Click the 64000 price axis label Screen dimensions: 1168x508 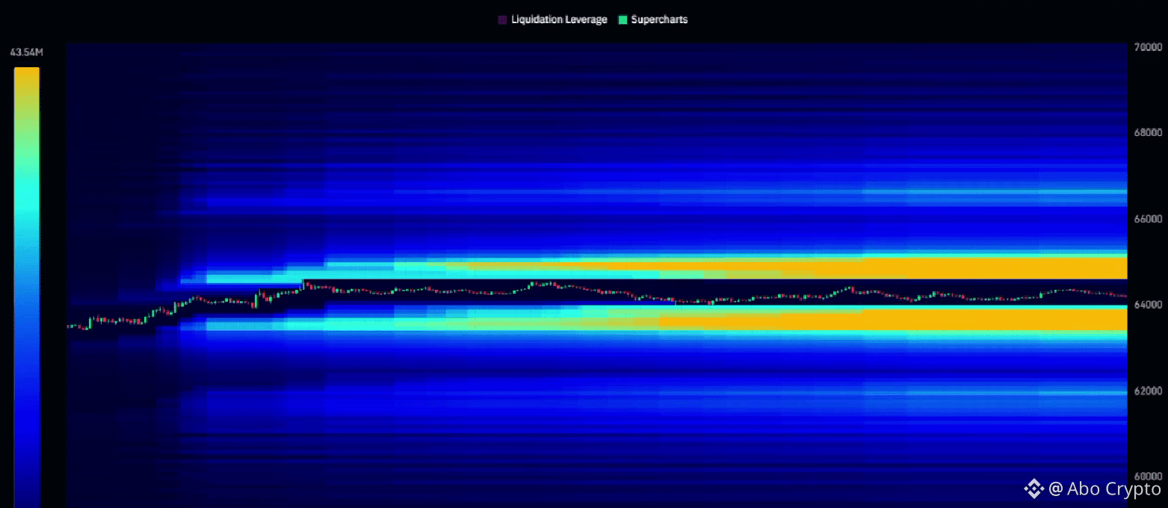1147,305
